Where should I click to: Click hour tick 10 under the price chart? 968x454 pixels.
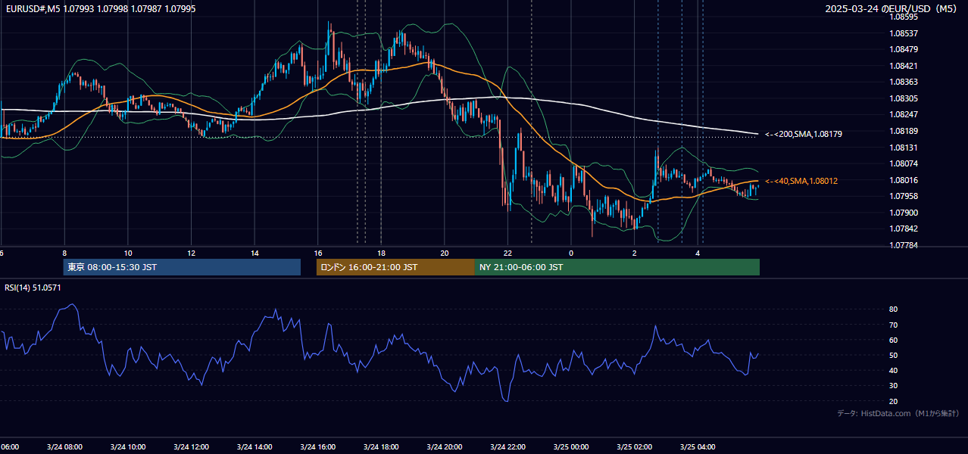pyautogui.click(x=128, y=253)
